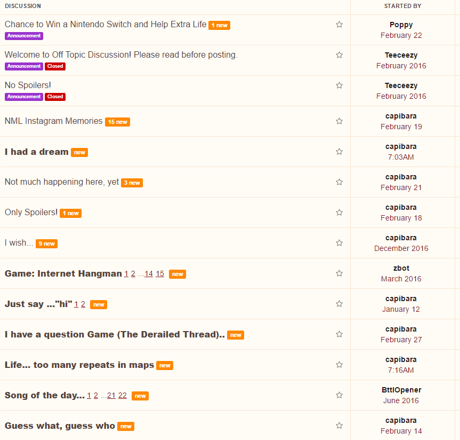
Task: Go to page 1 of Just say hi
Action: pos(76,304)
